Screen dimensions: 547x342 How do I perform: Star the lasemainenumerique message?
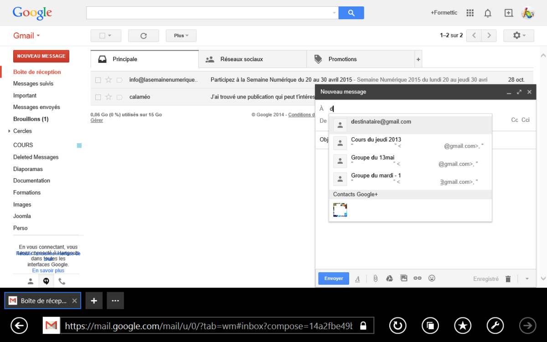coord(108,80)
